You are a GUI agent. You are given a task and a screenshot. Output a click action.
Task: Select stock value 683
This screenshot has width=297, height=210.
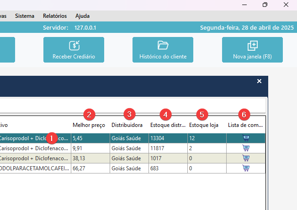point(168,168)
